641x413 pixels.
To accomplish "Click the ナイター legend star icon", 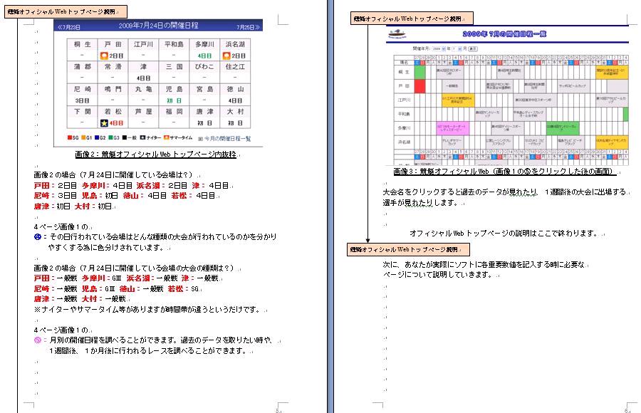I will (142, 138).
